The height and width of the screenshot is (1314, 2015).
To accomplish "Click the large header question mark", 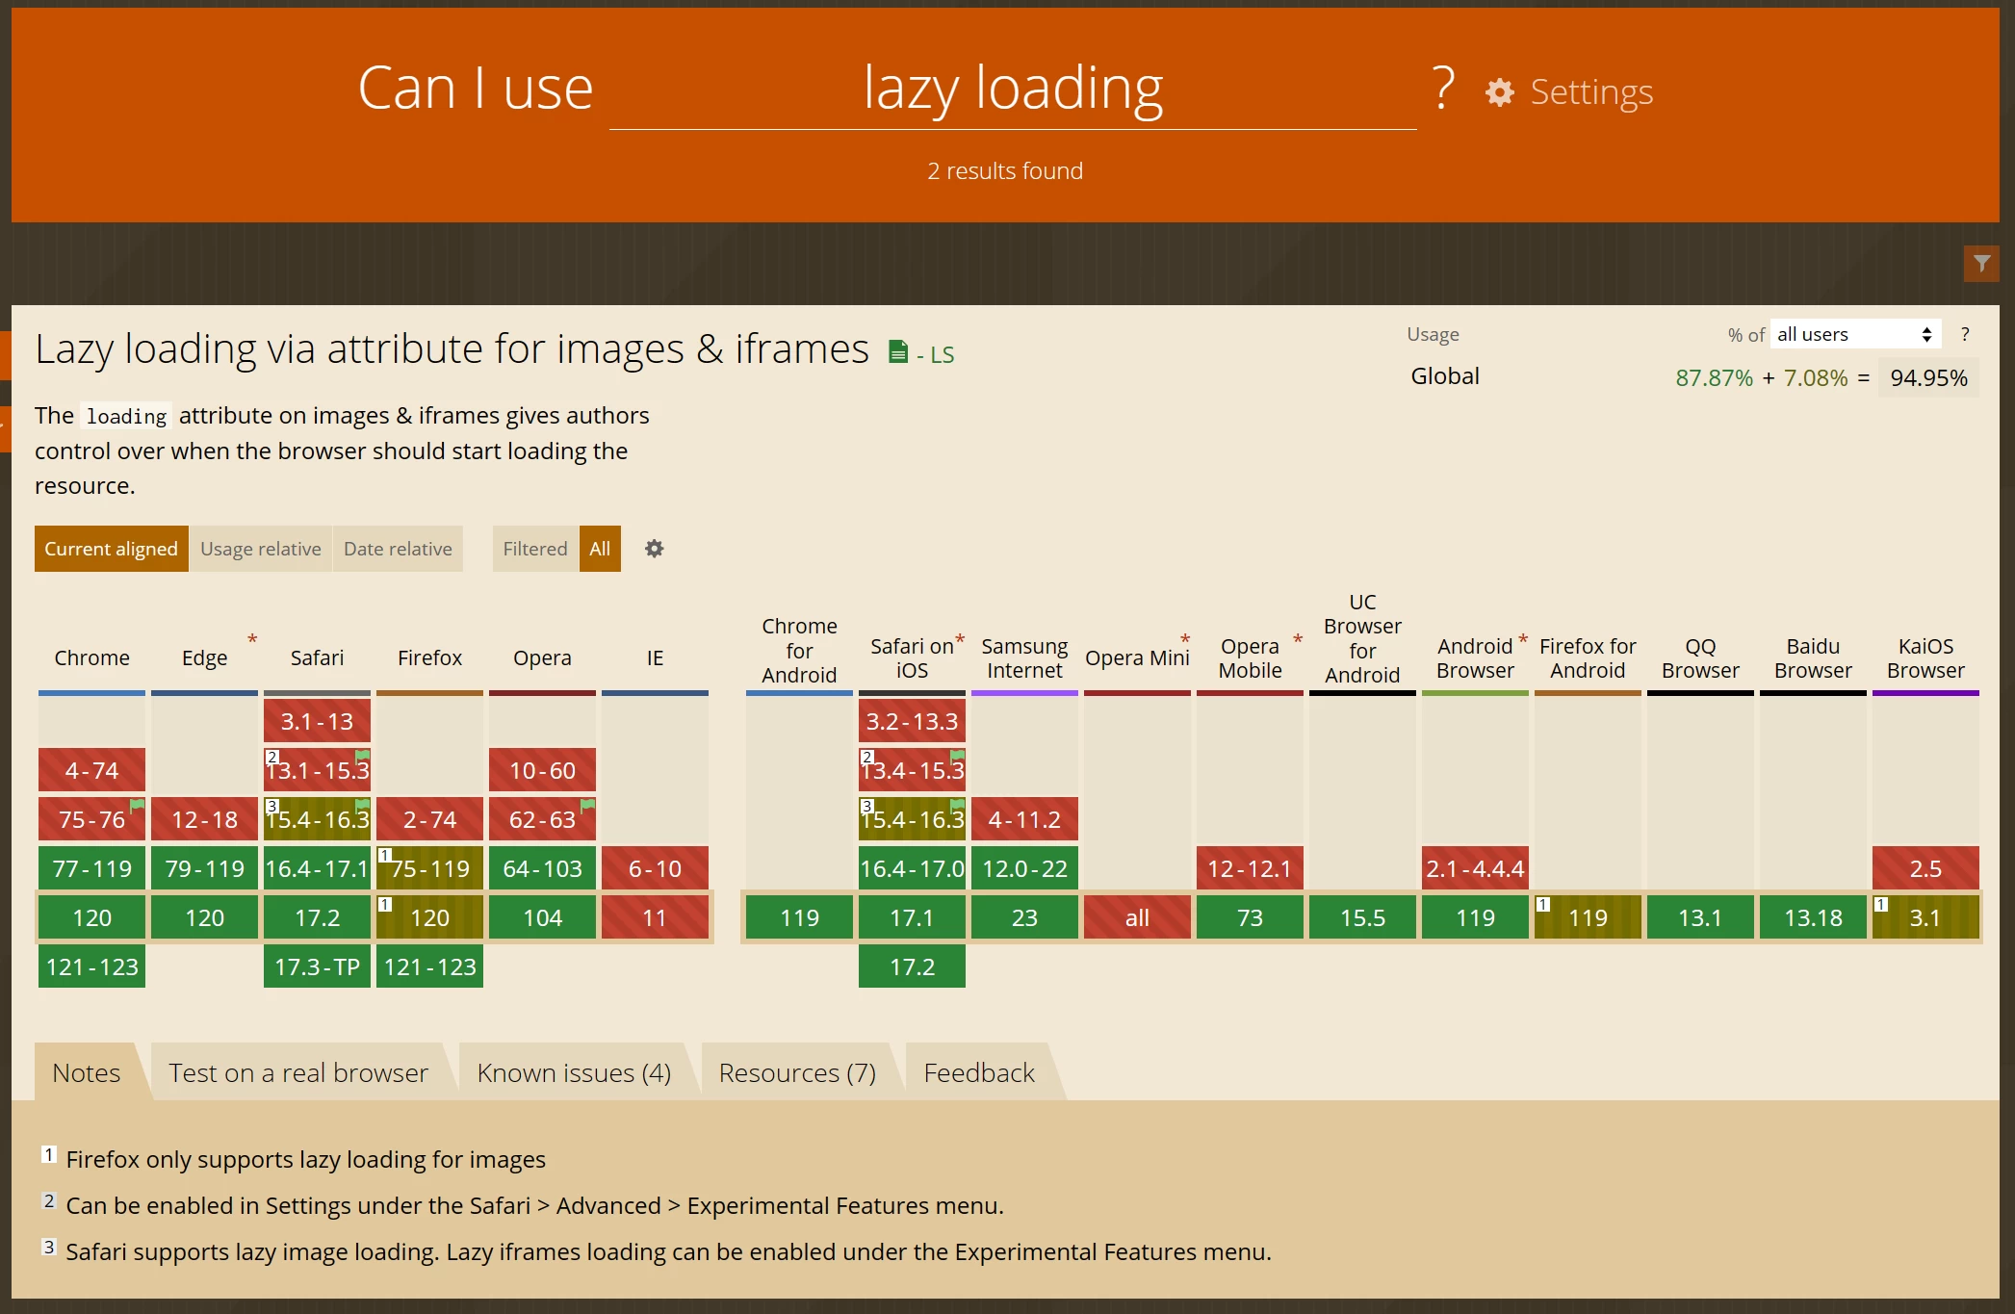I will [x=1442, y=89].
